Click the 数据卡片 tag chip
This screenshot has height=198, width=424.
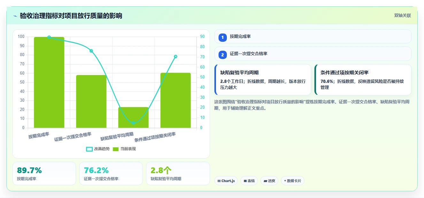pyautogui.click(x=293, y=181)
